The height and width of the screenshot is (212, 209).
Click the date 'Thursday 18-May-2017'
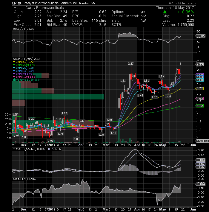click(x=175, y=8)
